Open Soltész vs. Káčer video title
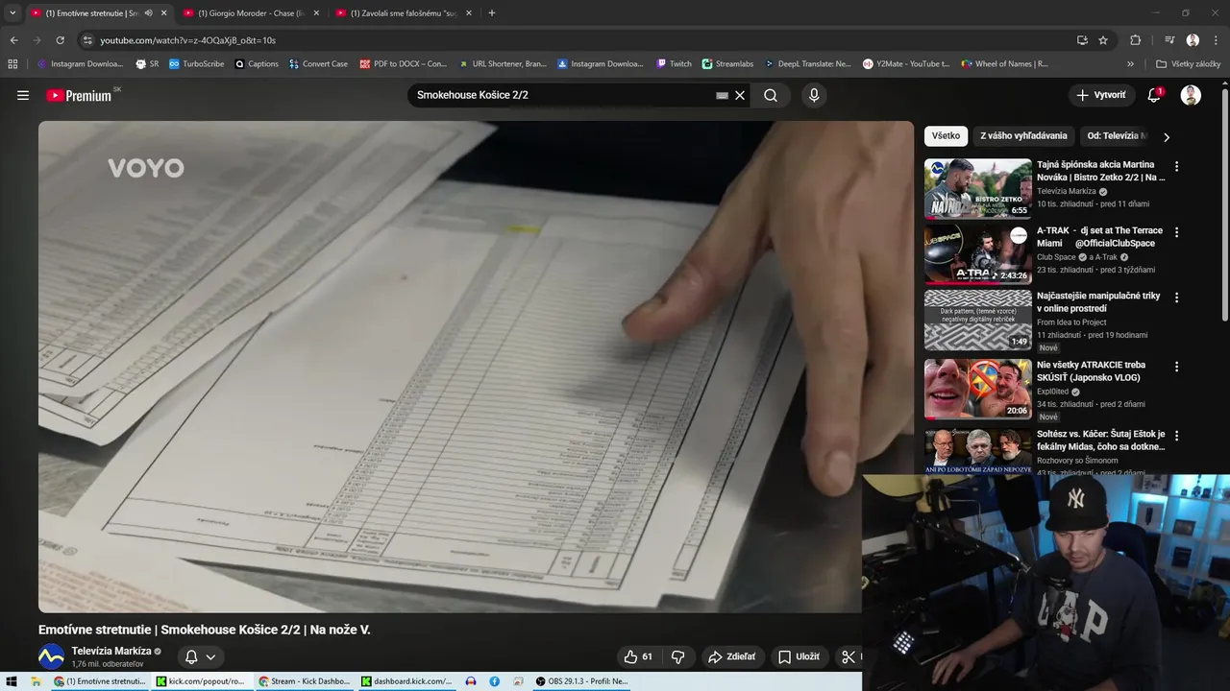Screen dimensions: 1230x691 pyautogui.click(x=1100, y=441)
